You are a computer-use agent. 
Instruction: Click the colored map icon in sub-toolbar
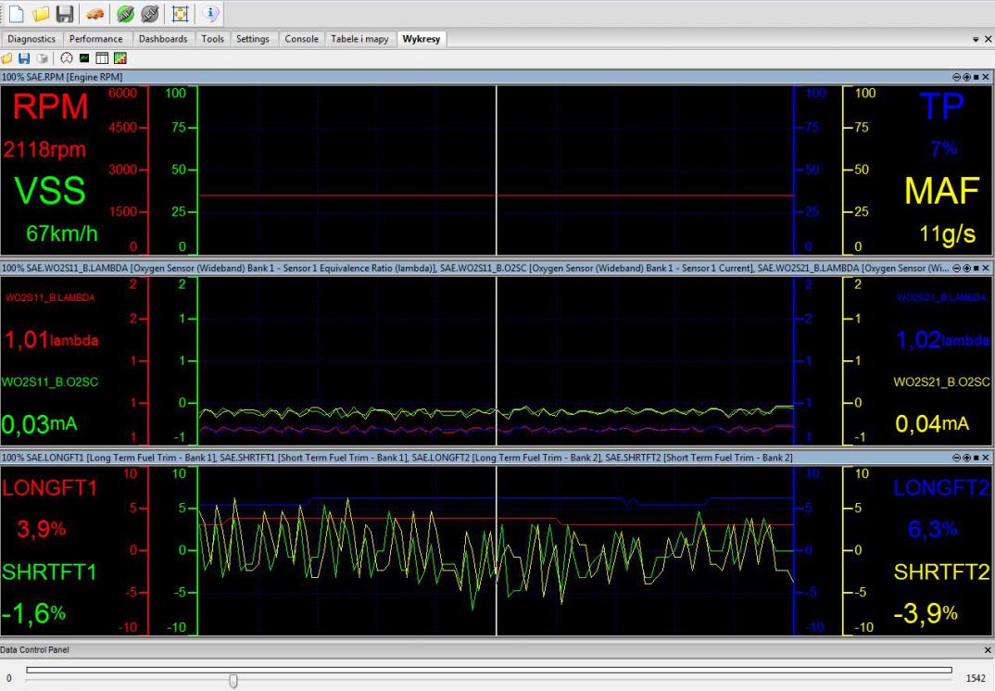point(120,58)
